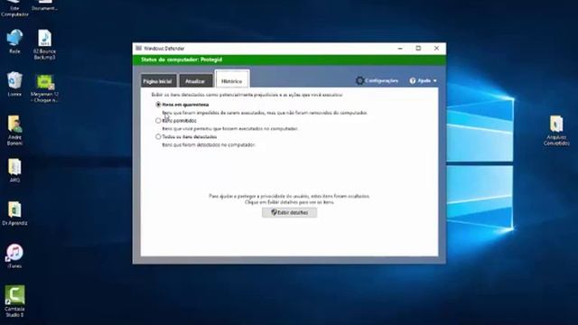Viewport: 578px width, 325px height.
Task: Open the Arquivos Convertidos folder icon
Action: click(x=556, y=125)
